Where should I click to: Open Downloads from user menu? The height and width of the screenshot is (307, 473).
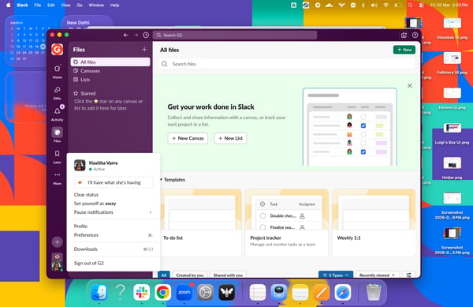coord(113,249)
